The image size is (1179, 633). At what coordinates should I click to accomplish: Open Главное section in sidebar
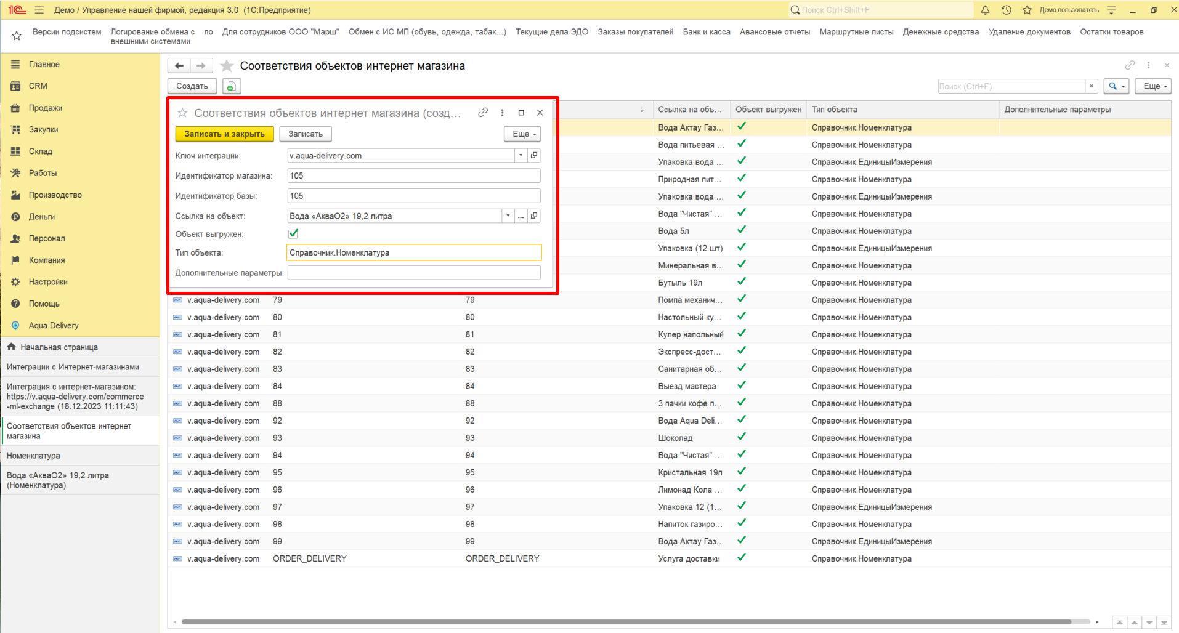tap(44, 64)
